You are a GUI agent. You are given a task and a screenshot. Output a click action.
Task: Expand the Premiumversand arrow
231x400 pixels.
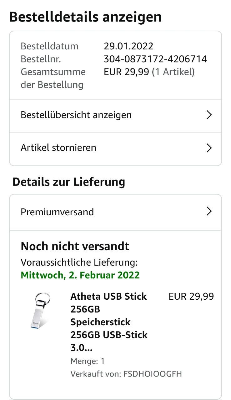(x=209, y=212)
